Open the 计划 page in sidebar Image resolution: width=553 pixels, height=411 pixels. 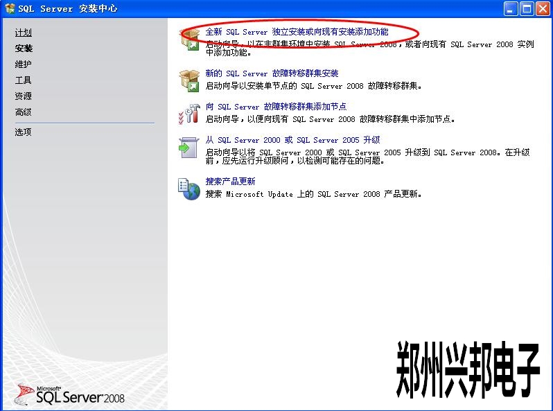click(x=24, y=33)
